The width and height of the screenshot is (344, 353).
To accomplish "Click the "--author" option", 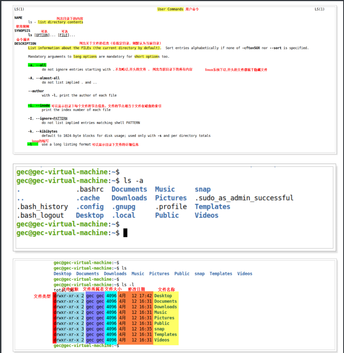I will coord(36,91).
